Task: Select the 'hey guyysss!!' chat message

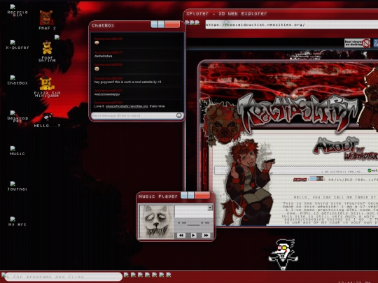Action: point(127,82)
